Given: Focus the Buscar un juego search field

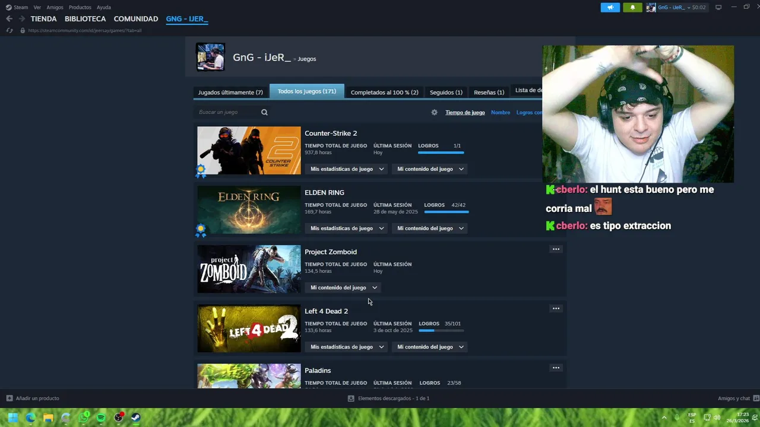Looking at the screenshot, I should [229, 112].
